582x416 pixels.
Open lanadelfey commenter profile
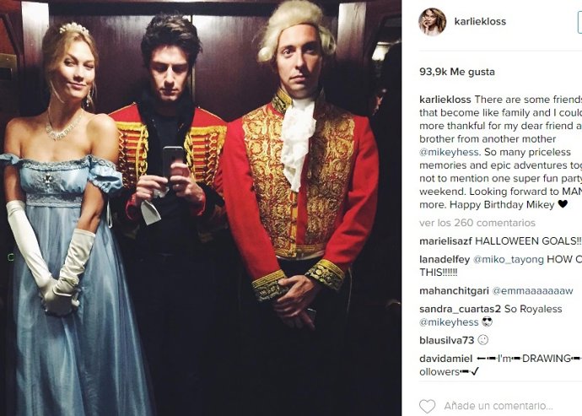tap(445, 259)
